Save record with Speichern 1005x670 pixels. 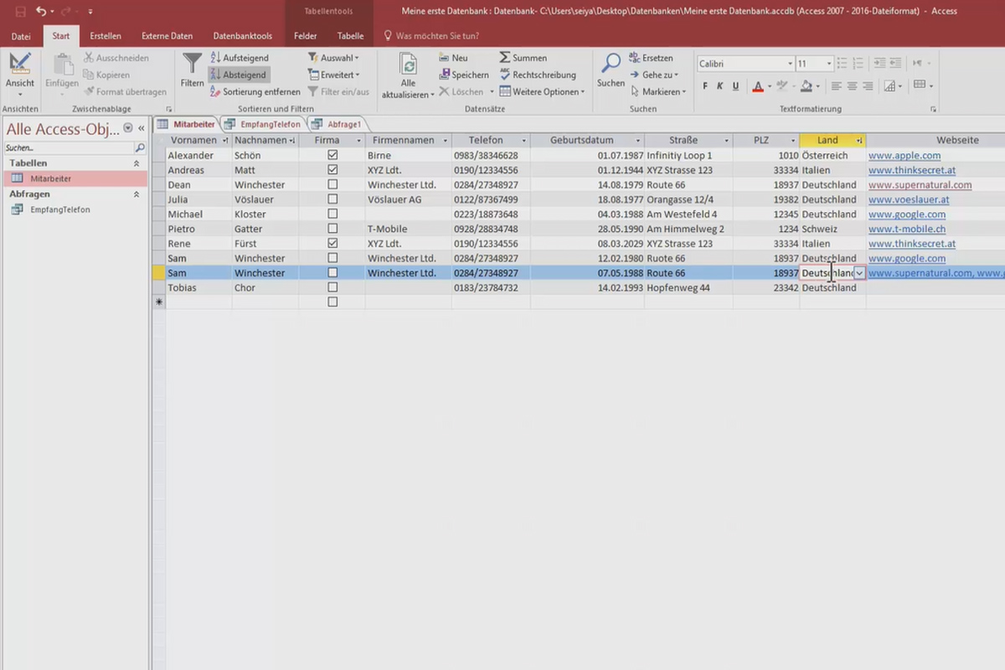(463, 75)
